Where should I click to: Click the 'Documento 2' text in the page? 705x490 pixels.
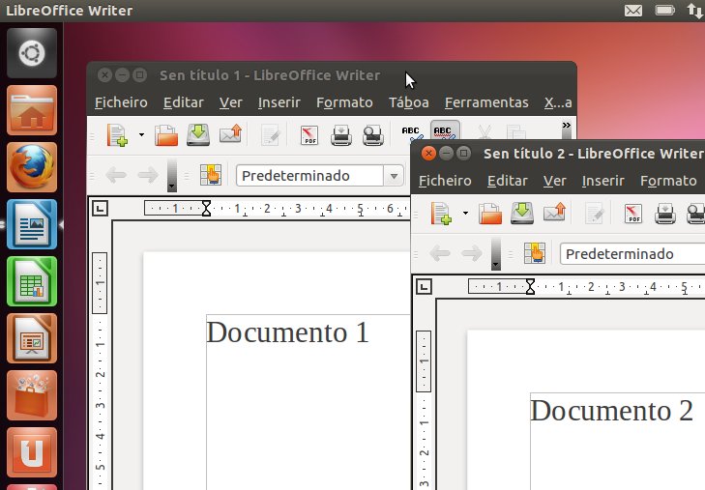pyautogui.click(x=612, y=411)
